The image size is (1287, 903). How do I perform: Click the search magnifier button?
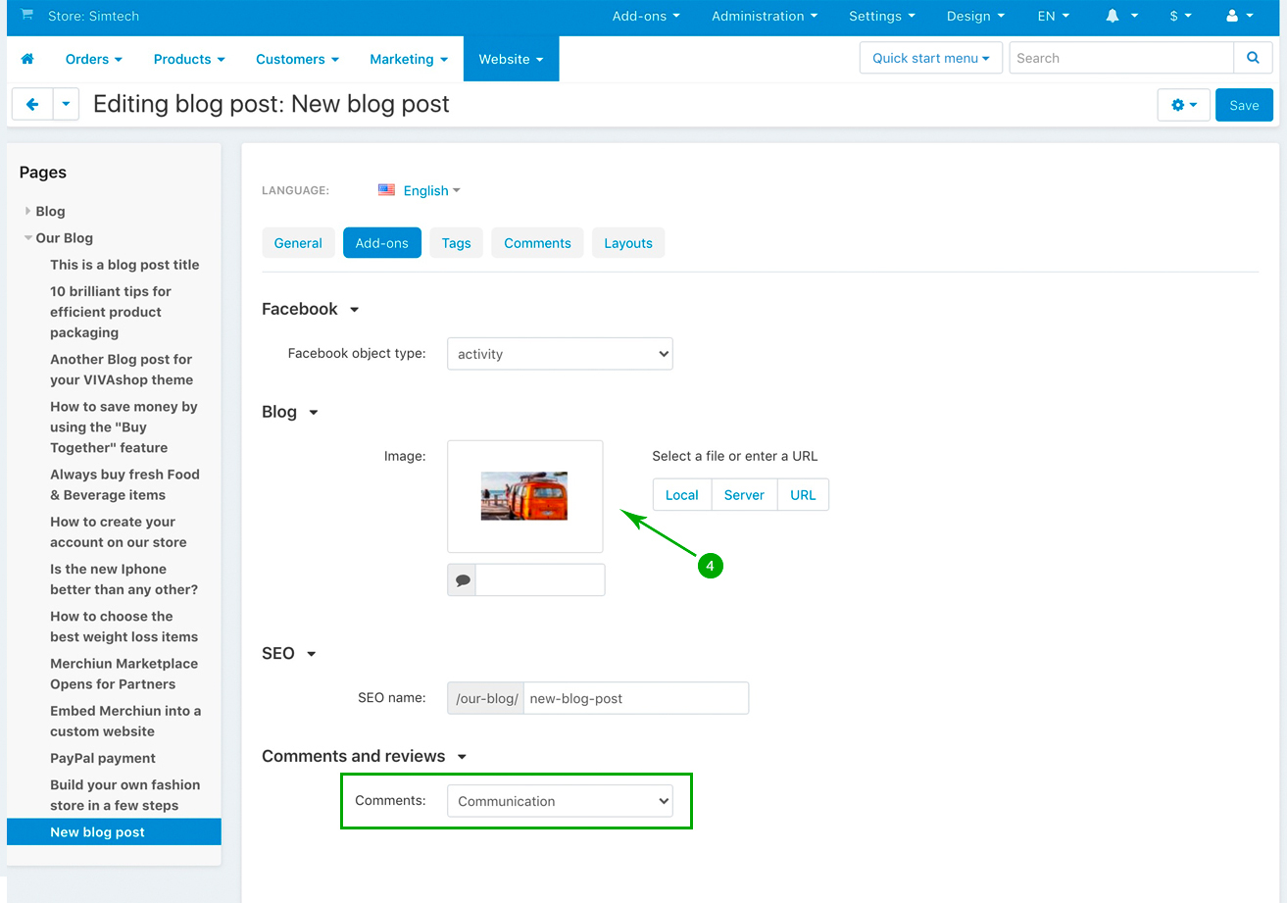(x=1253, y=58)
